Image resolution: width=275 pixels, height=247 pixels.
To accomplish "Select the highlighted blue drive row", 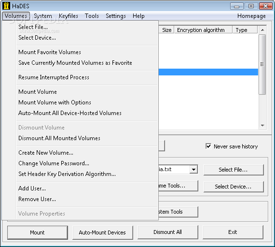I will 208,72.
